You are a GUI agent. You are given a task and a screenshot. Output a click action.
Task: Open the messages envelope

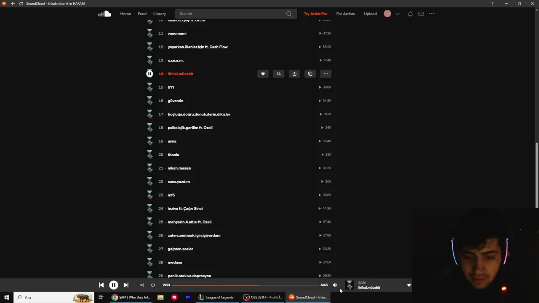(421, 14)
